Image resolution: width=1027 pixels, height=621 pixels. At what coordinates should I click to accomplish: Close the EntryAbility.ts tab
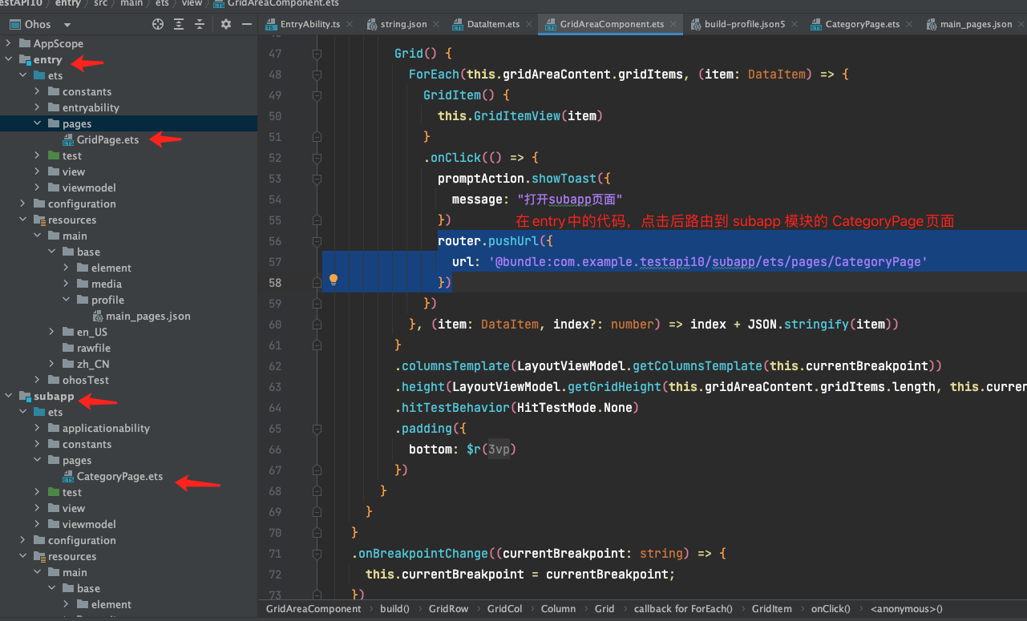click(x=349, y=24)
